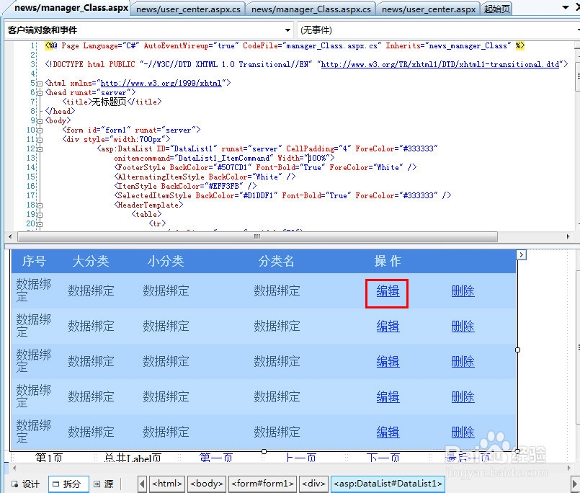
Task: Collapse the table element at line 19
Action: tap(40, 215)
